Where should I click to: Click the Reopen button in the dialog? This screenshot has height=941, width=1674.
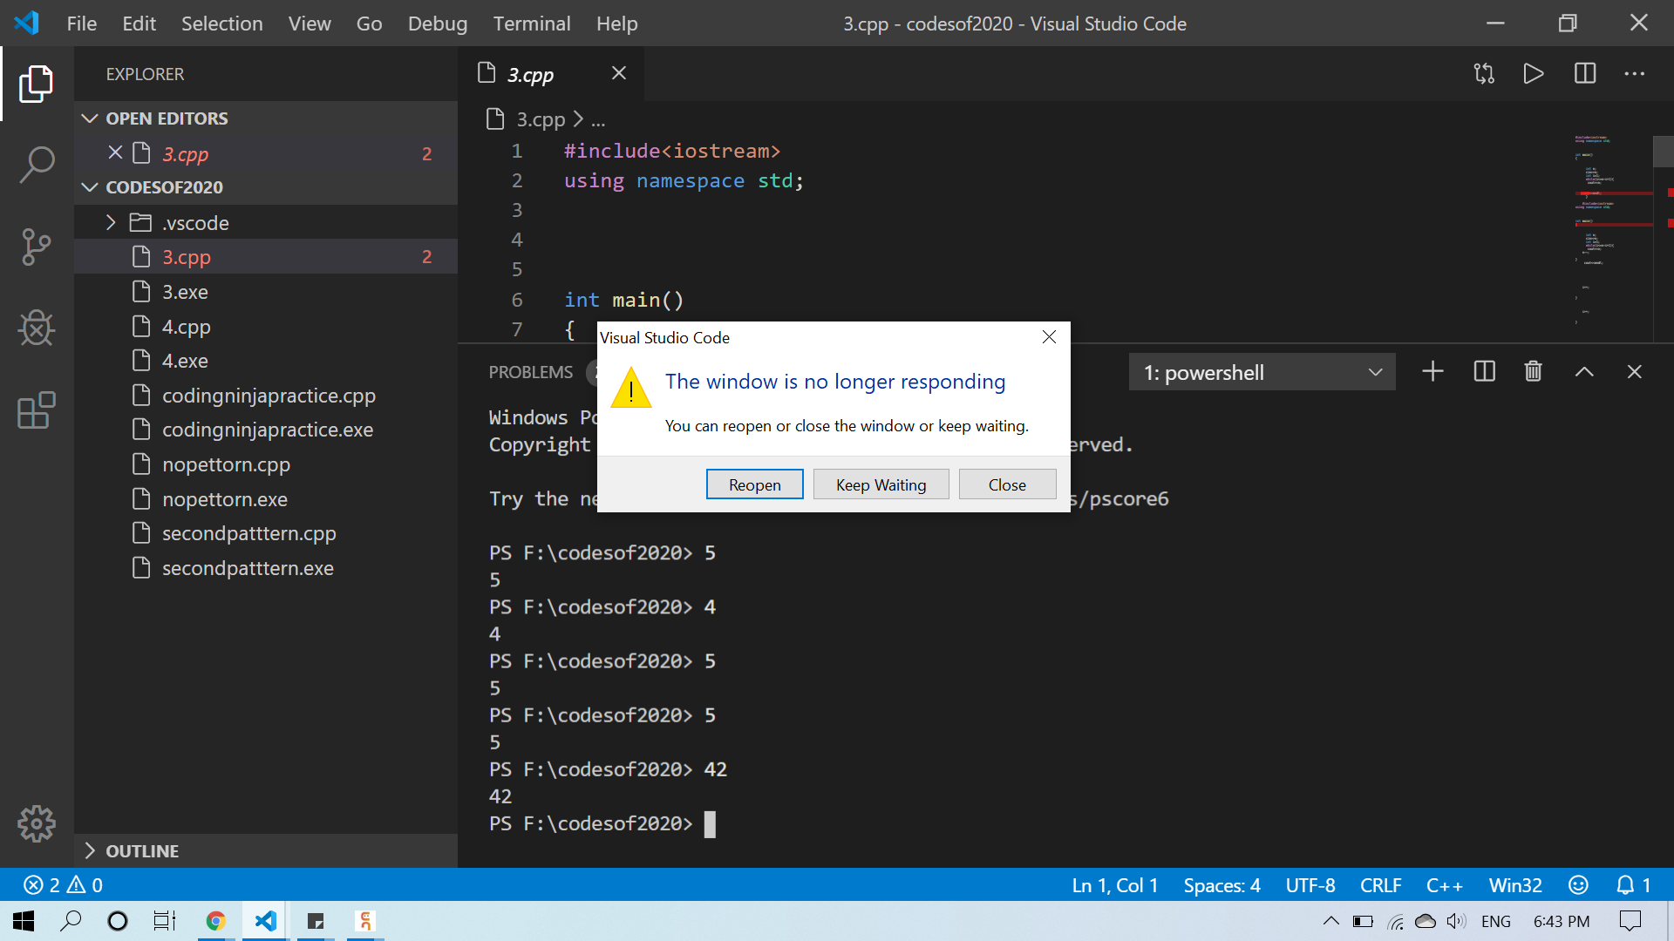[754, 485]
